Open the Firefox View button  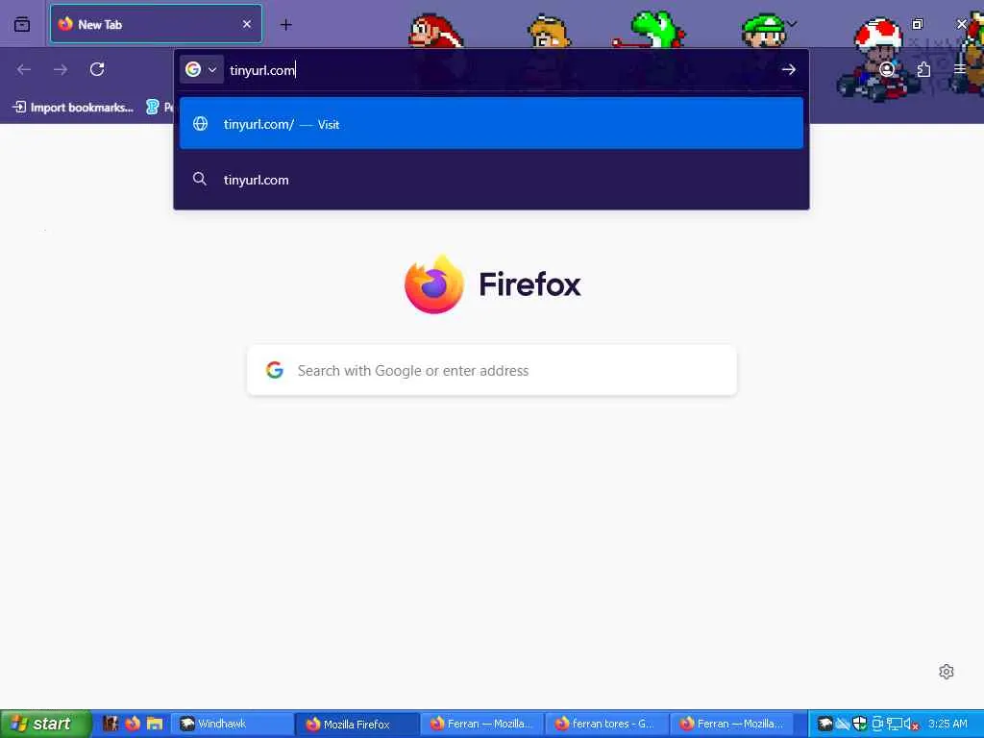coord(22,24)
